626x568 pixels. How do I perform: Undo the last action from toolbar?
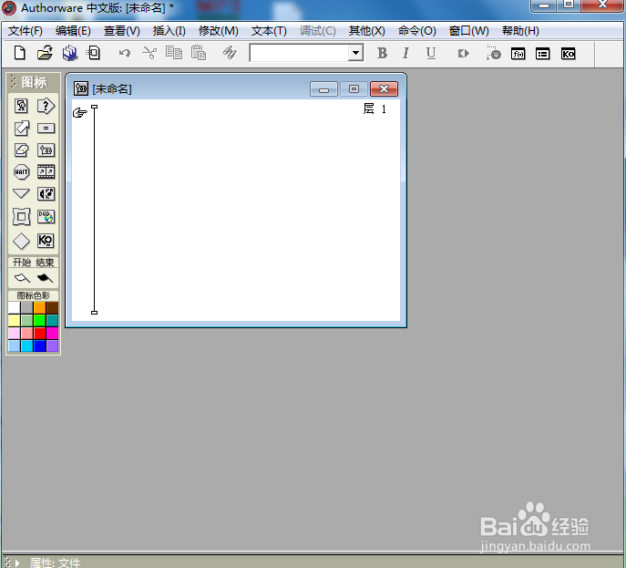[x=125, y=53]
